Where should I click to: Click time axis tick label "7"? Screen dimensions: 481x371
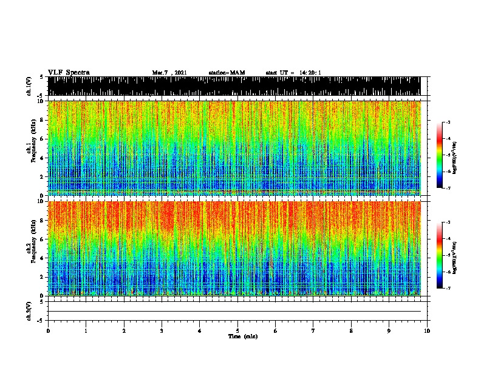click(x=313, y=331)
